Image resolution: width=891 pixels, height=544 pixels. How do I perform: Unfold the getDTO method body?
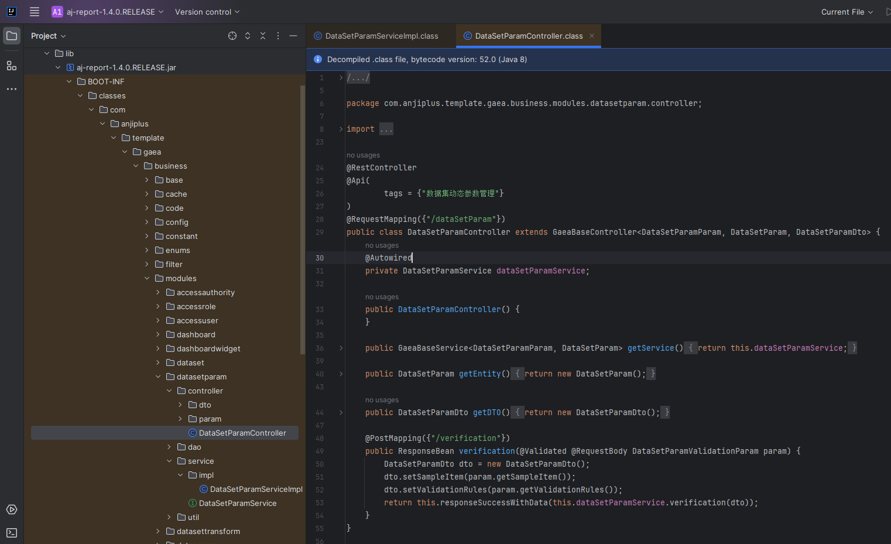[x=341, y=412]
